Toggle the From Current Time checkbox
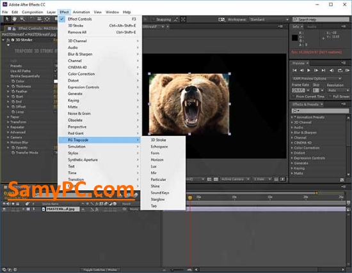352x273 pixels. (293, 96)
